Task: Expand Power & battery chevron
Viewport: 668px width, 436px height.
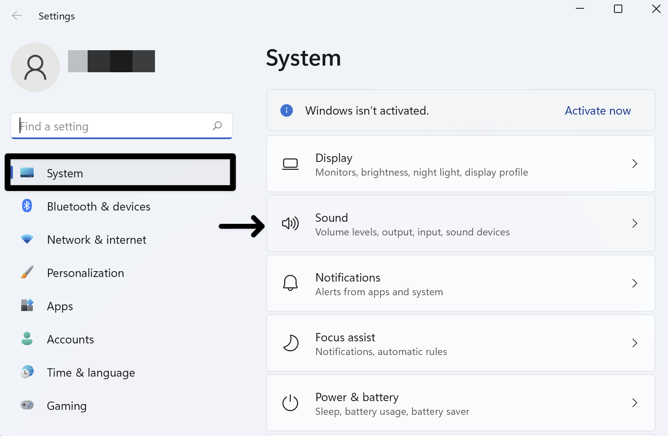Action: [x=635, y=403]
